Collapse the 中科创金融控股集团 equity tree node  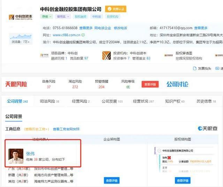pos(160,151)
